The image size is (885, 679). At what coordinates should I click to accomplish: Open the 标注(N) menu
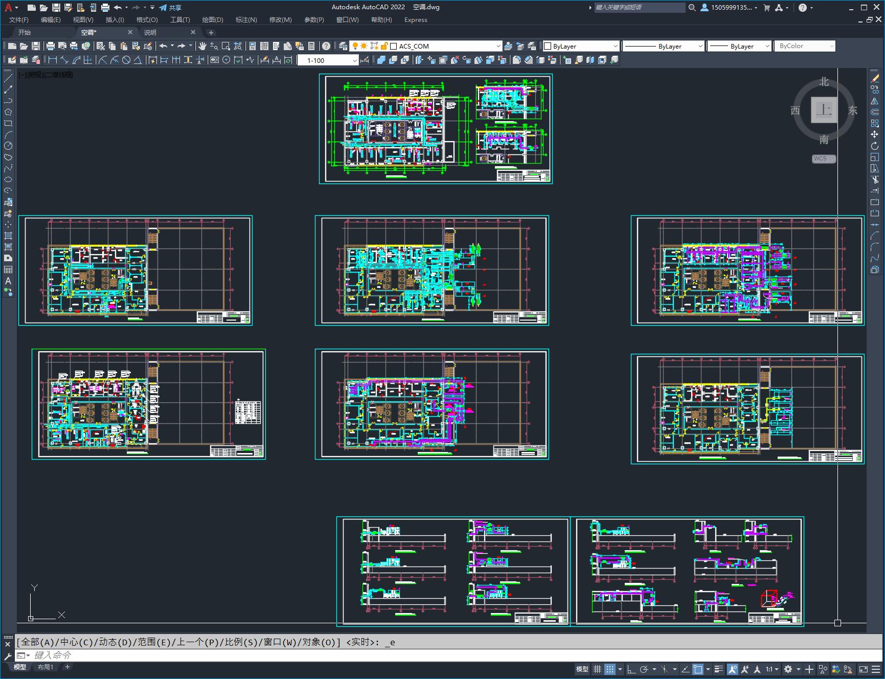246,20
